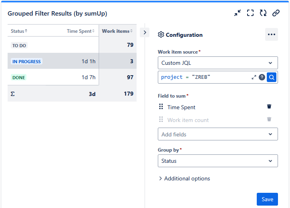The width and height of the screenshot is (290, 208).
Task: Click the Save button
Action: (x=267, y=199)
